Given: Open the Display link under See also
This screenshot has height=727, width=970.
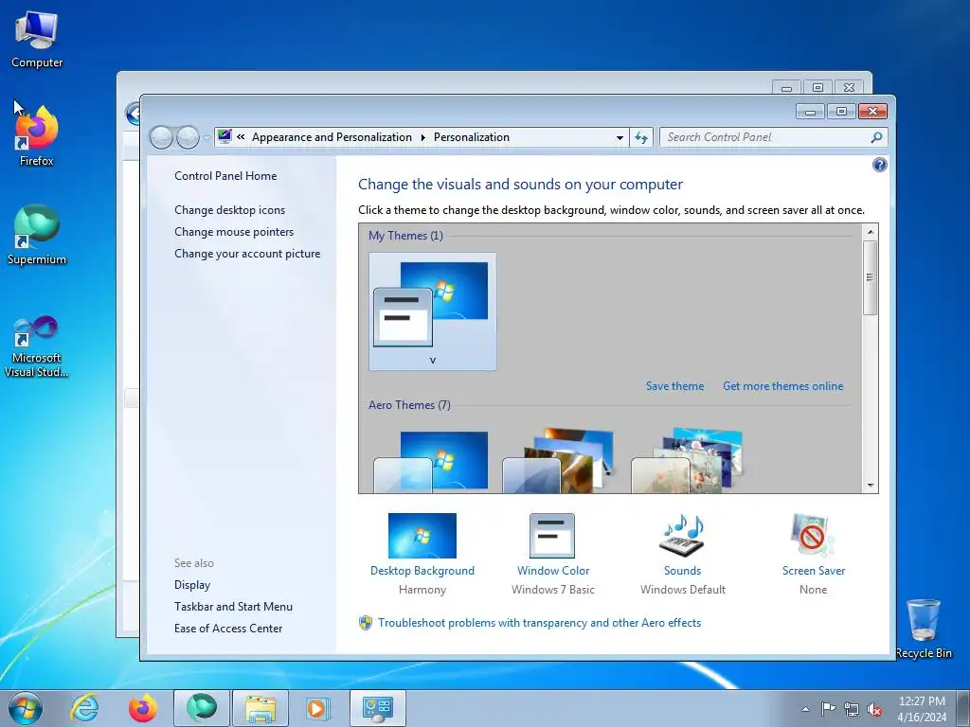Looking at the screenshot, I should 191,585.
